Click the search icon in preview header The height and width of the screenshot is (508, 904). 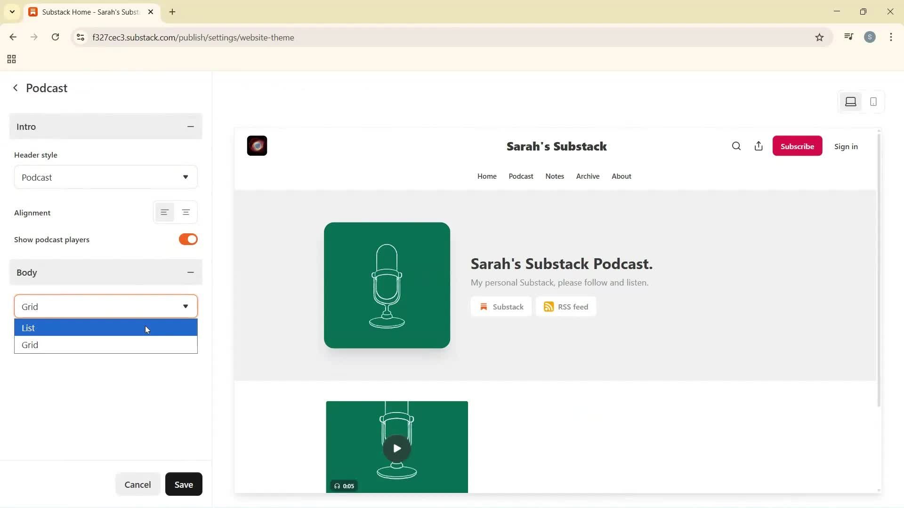pyautogui.click(x=736, y=146)
